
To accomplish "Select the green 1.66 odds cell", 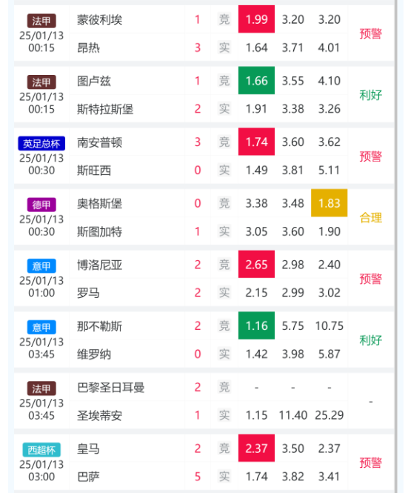I will [x=256, y=81].
